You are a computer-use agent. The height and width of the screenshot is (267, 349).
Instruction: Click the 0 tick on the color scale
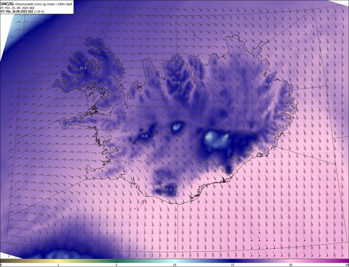[x=1, y=265]
